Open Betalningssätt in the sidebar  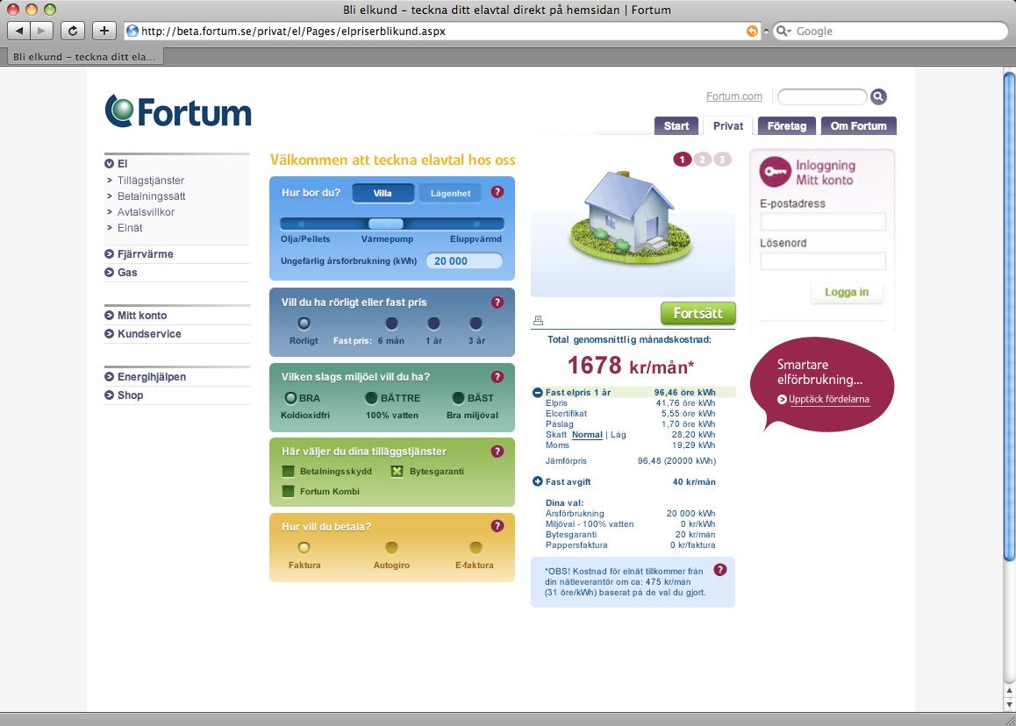coord(152,196)
